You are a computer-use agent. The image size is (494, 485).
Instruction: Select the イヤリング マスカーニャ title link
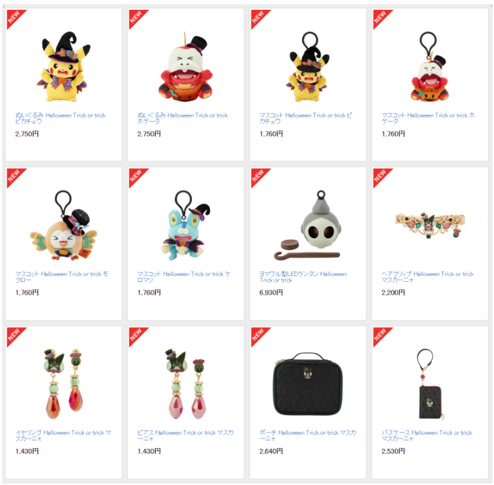[63, 435]
